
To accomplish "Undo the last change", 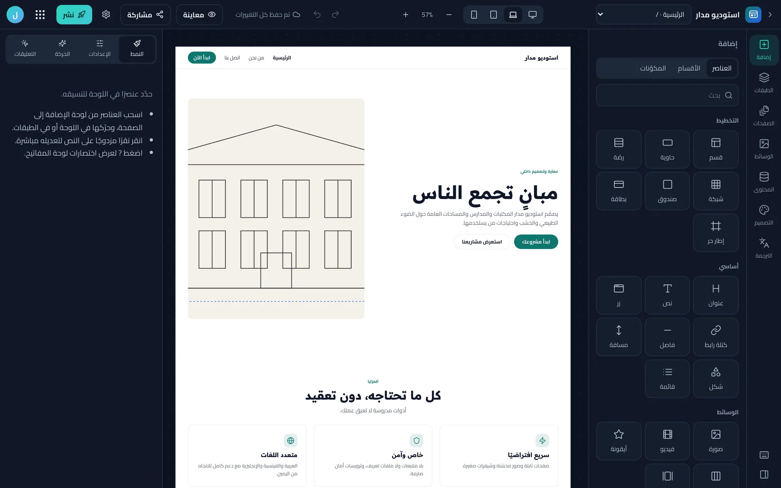I will click(317, 15).
